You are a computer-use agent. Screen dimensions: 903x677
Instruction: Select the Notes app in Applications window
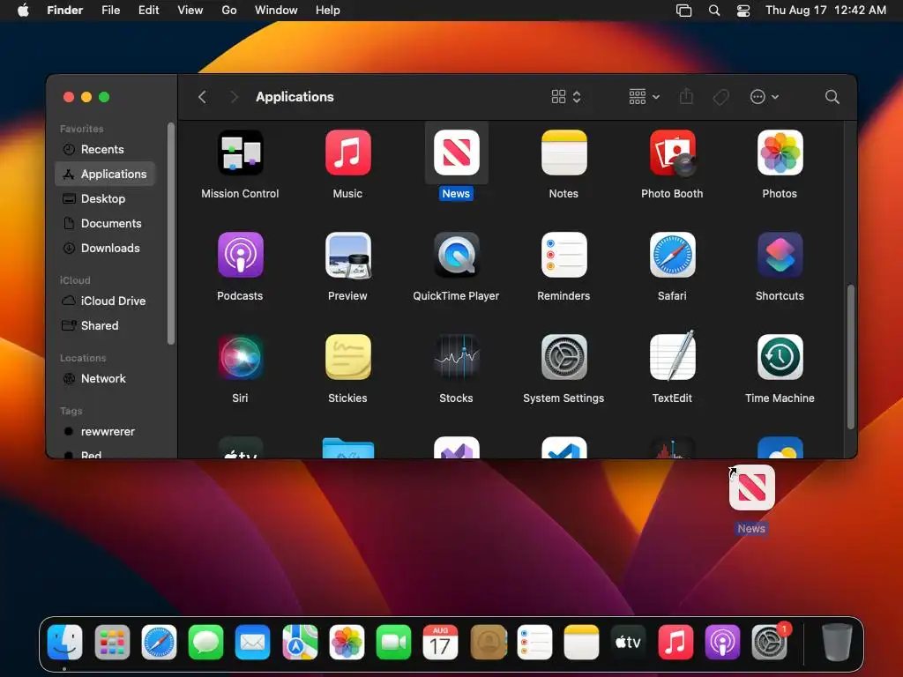tap(563, 153)
